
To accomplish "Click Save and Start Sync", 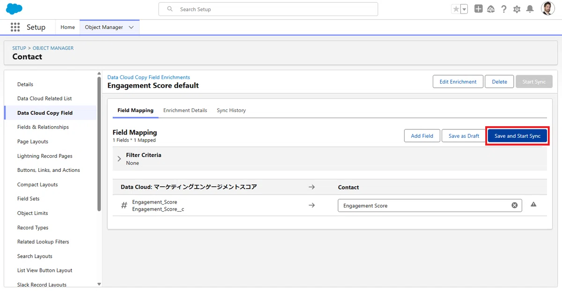I will click(x=518, y=136).
